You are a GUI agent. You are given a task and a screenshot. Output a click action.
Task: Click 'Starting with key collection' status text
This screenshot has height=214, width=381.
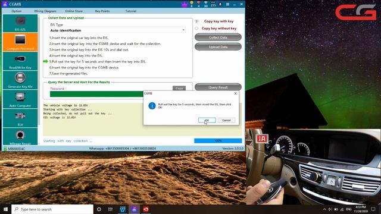pyautogui.click(x=68, y=141)
